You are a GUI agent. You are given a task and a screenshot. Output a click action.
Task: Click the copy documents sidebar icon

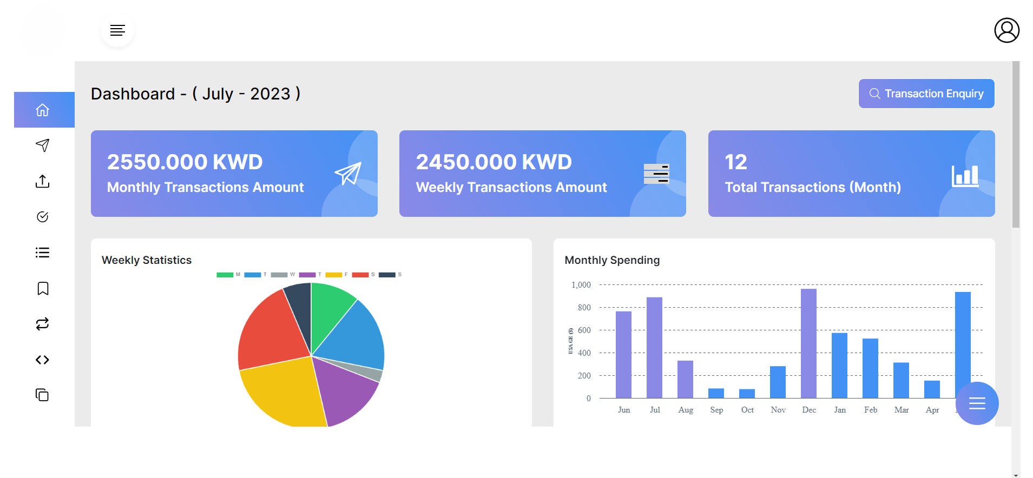[x=43, y=395]
